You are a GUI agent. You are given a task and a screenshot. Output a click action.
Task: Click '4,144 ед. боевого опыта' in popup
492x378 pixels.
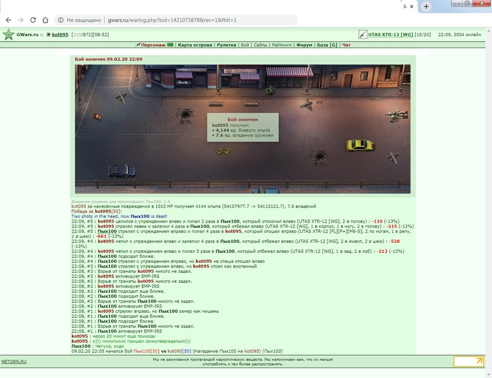click(242, 130)
